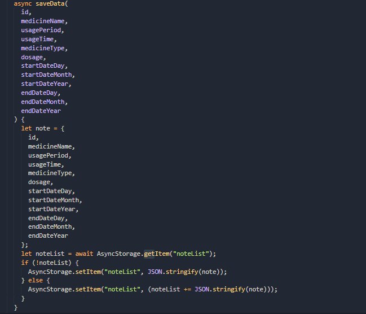
Task: Select medicineName parameter in the function signature
Action: pyautogui.click(x=43, y=21)
